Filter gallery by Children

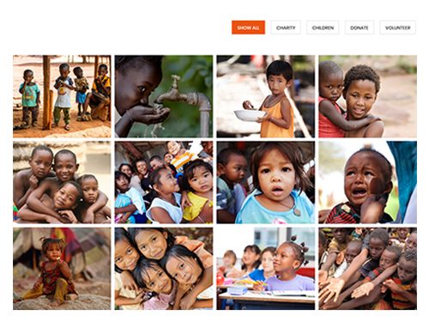click(323, 27)
